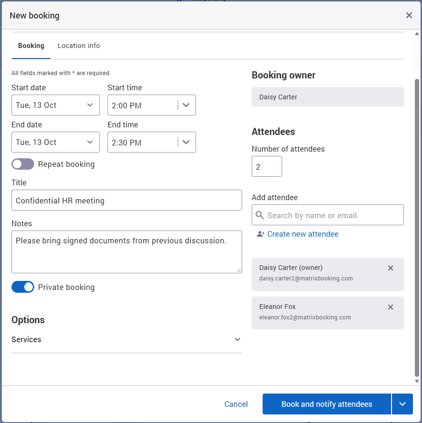Open the Start time dropdown arrow
The height and width of the screenshot is (423, 422).
pyautogui.click(x=186, y=105)
